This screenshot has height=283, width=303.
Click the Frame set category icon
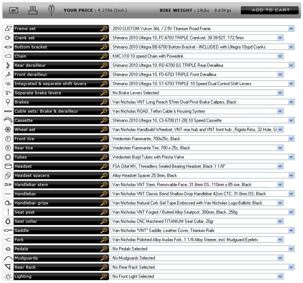click(8, 29)
